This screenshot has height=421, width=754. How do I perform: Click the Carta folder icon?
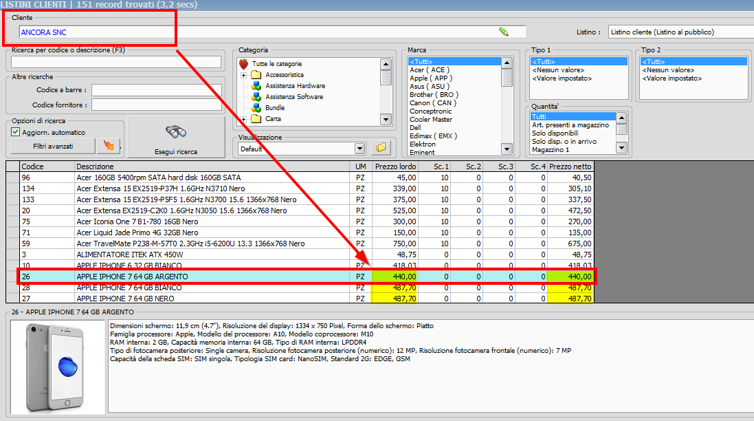[256, 119]
